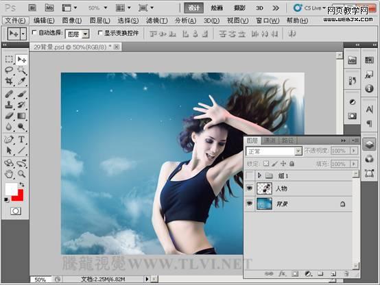Open the 滤镜(T) menu
380x285 pixels.
(157, 21)
